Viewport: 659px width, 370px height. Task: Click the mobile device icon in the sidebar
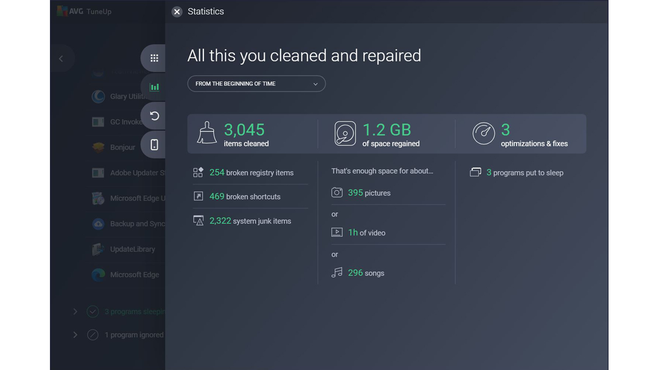click(x=153, y=144)
